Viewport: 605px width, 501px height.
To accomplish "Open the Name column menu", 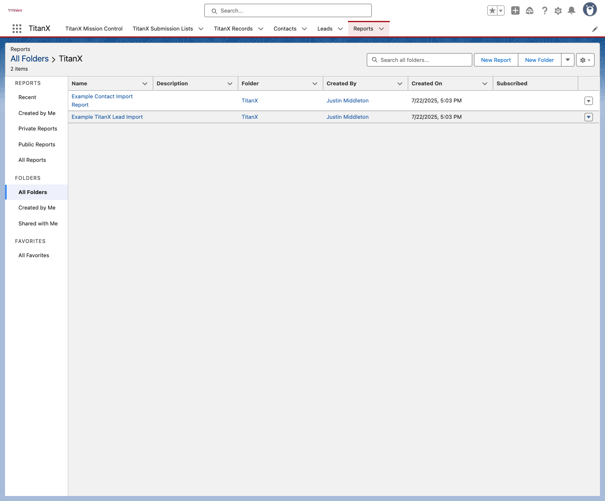I will click(x=145, y=84).
